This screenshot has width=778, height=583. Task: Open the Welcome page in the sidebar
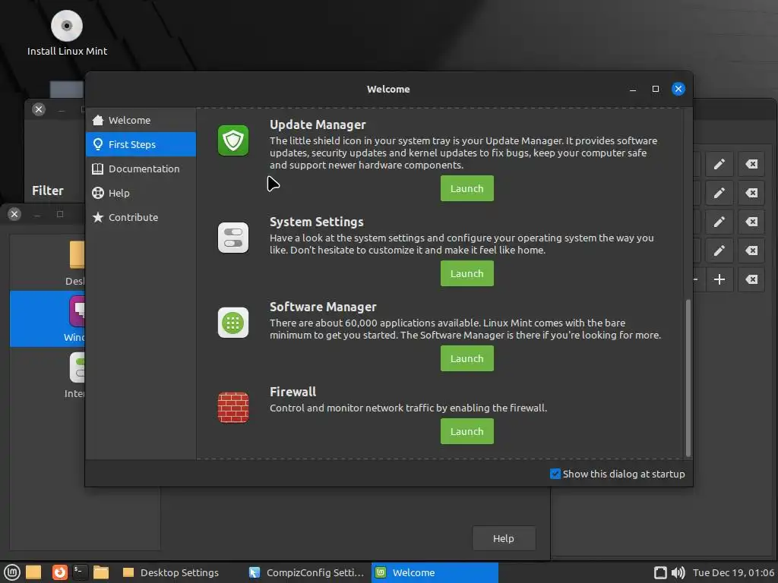pos(141,120)
